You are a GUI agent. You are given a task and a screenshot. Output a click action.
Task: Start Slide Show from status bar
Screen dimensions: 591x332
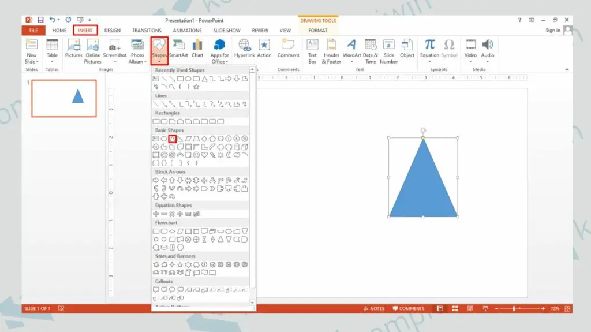(x=485, y=308)
